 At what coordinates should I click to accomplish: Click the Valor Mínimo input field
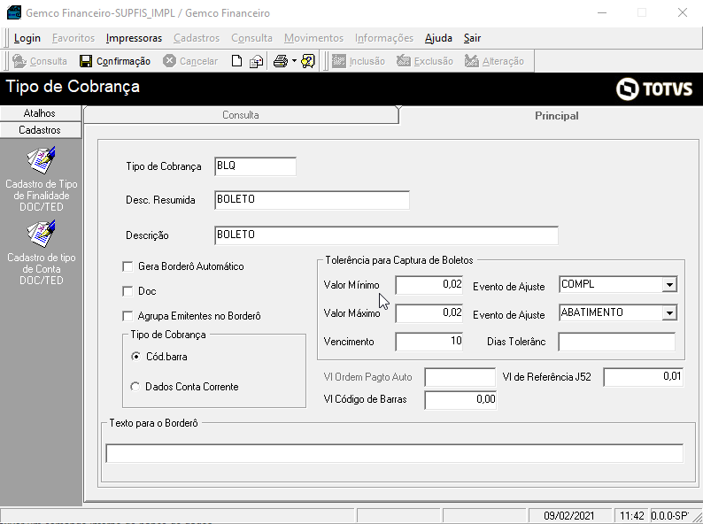[429, 285]
